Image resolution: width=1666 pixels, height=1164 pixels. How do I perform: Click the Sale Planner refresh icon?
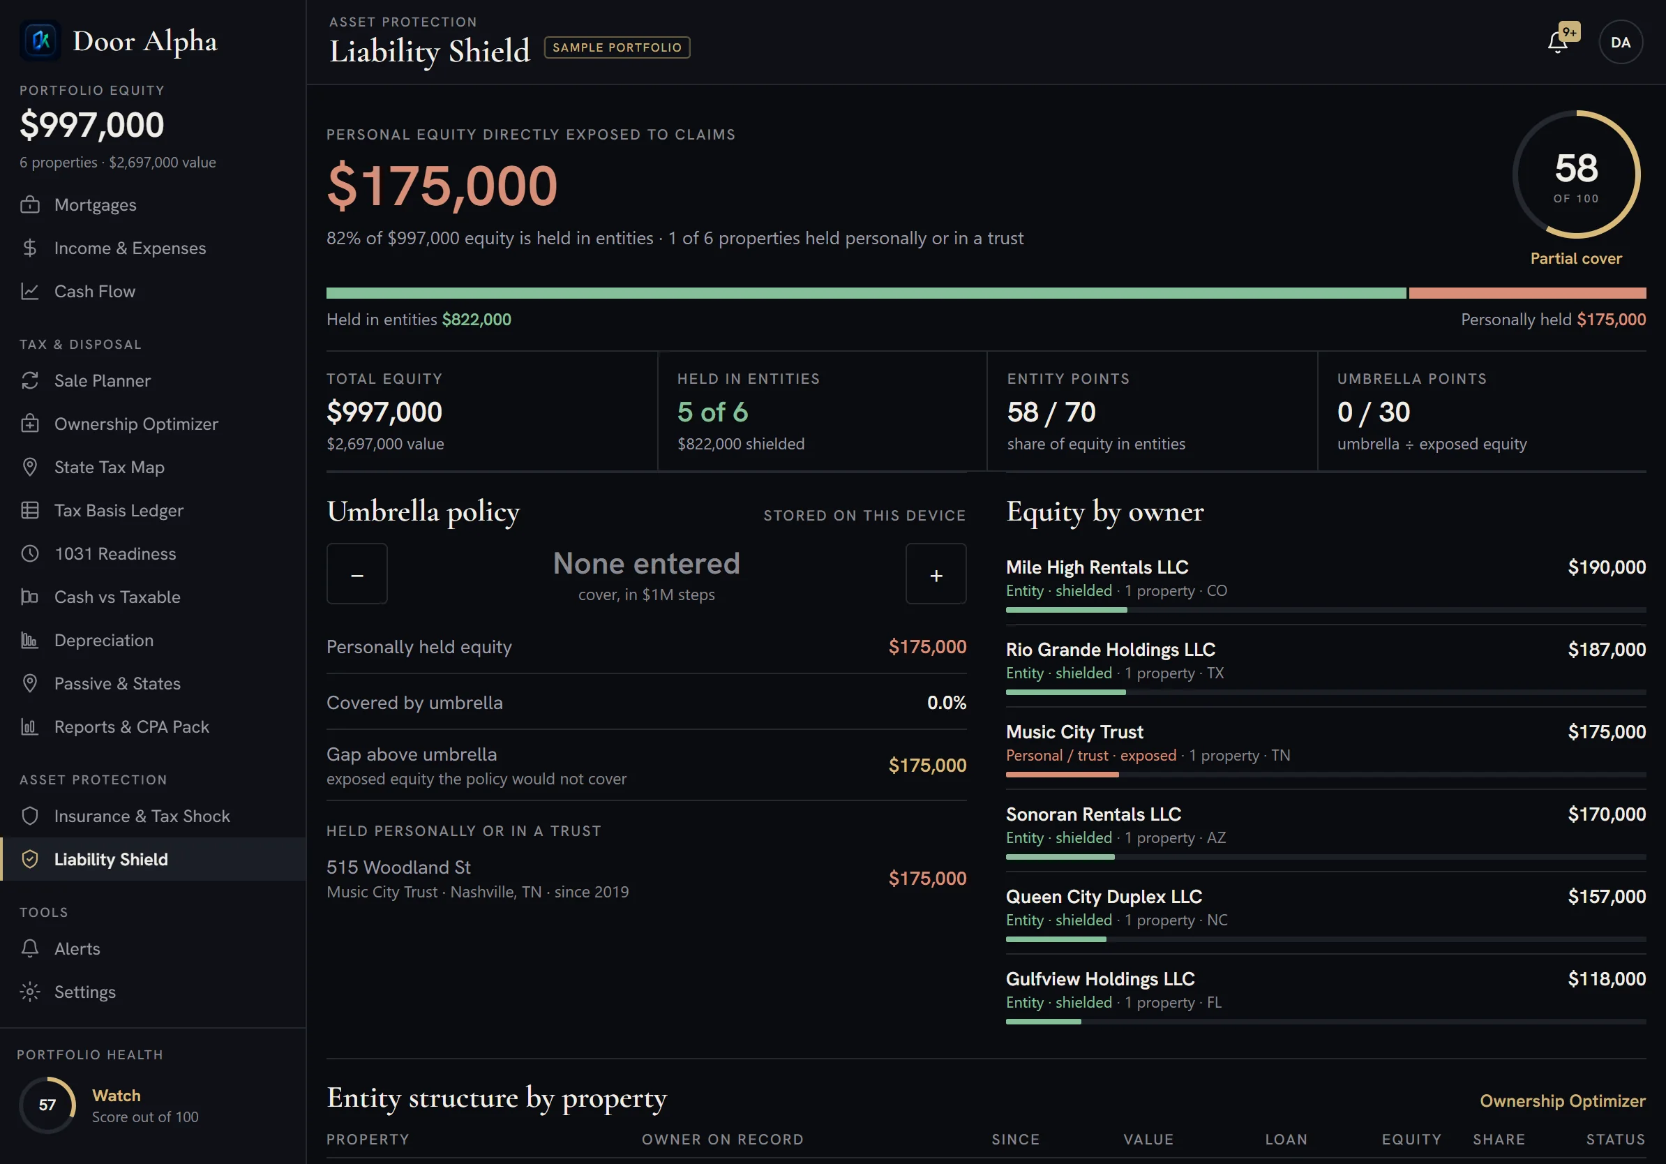tap(30, 380)
